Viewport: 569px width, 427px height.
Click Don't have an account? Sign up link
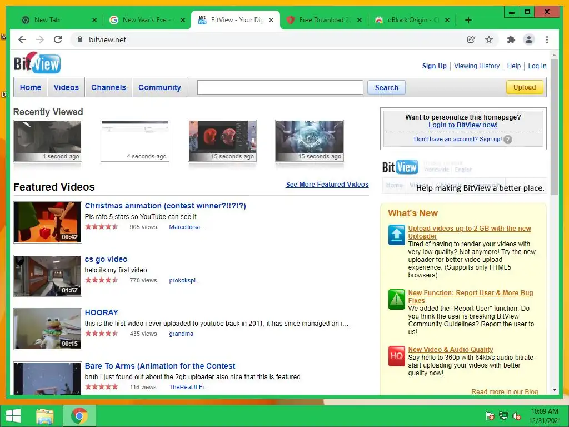(458, 139)
